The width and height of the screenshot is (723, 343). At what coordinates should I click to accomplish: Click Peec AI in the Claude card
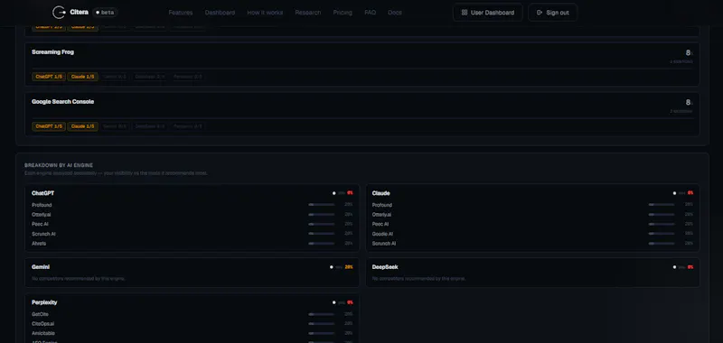pyautogui.click(x=380, y=224)
